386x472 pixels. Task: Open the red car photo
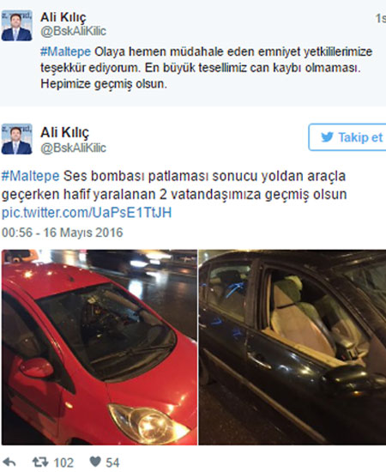coord(100,347)
